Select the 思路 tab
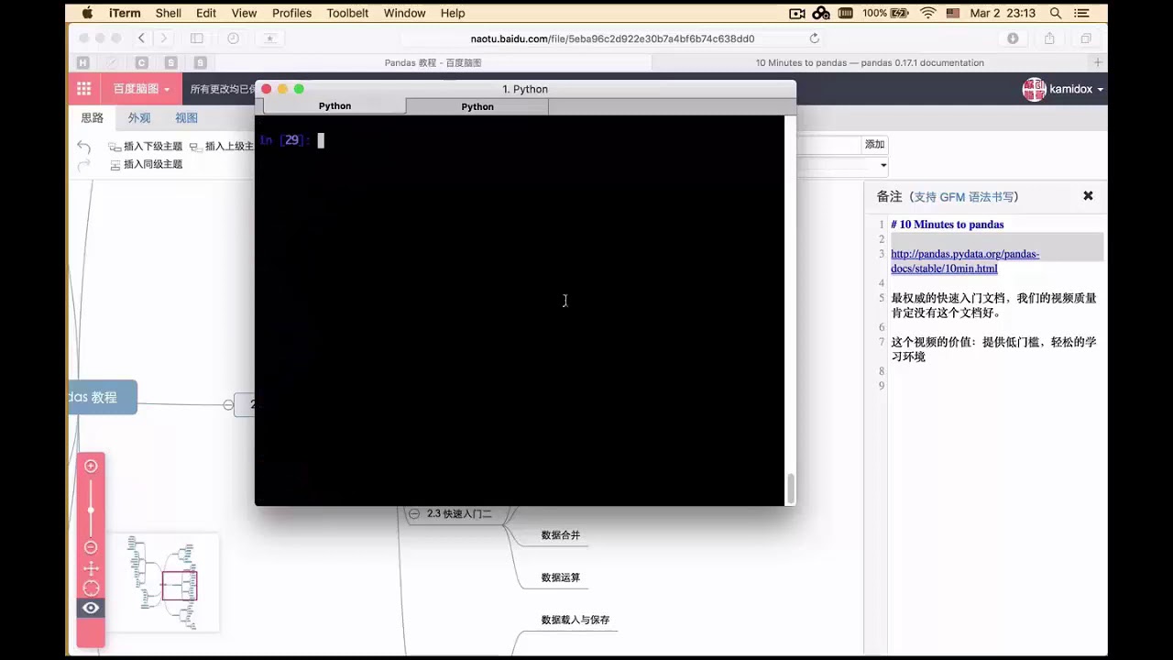Viewport: 1173px width, 660px height. point(92,118)
